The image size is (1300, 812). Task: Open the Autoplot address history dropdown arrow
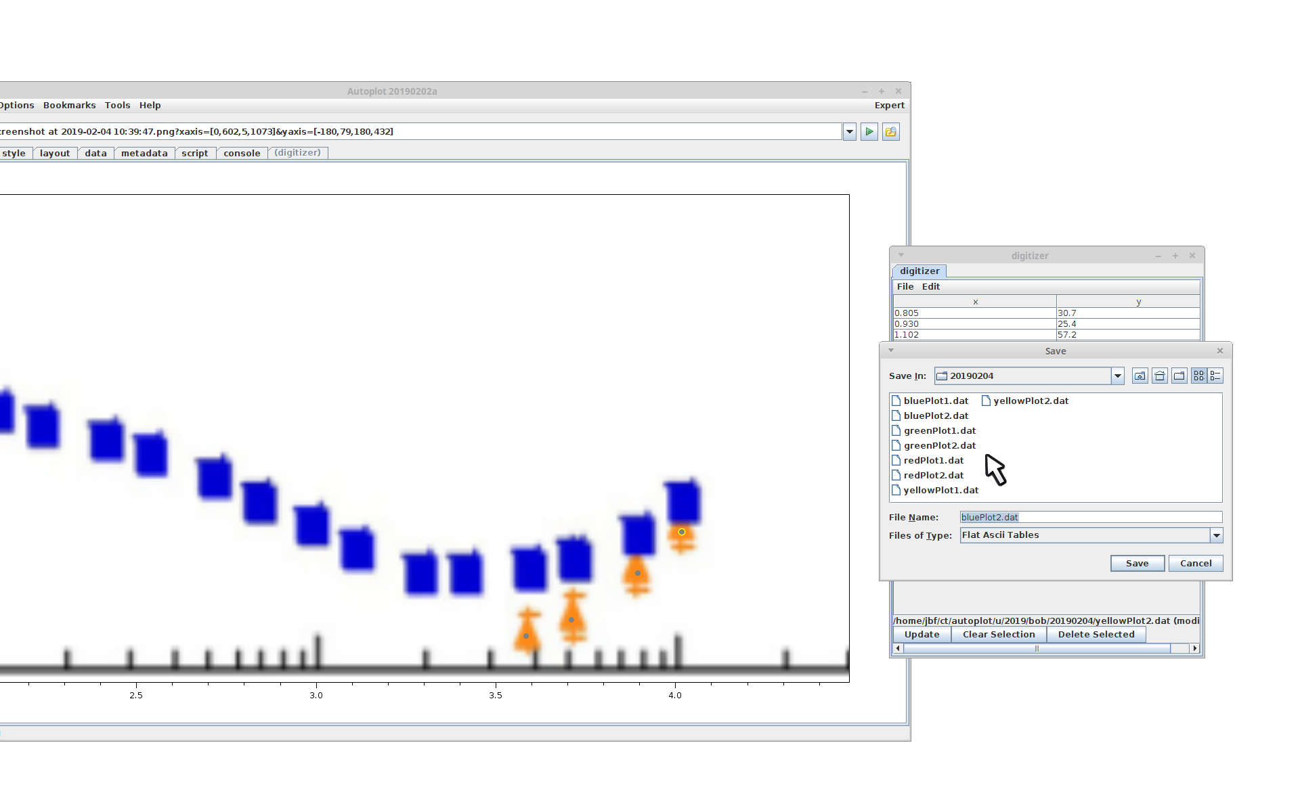point(850,132)
